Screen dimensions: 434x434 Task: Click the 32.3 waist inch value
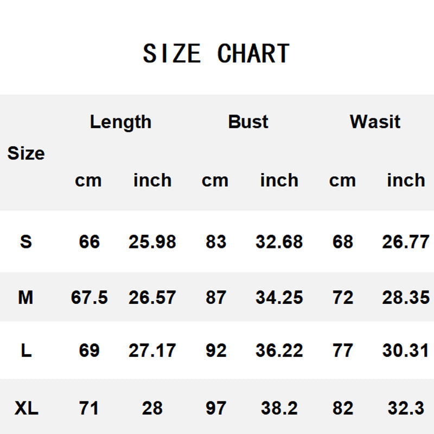pos(406,408)
